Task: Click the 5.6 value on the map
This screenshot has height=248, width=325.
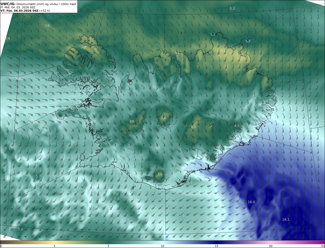Action: (x=117, y=199)
